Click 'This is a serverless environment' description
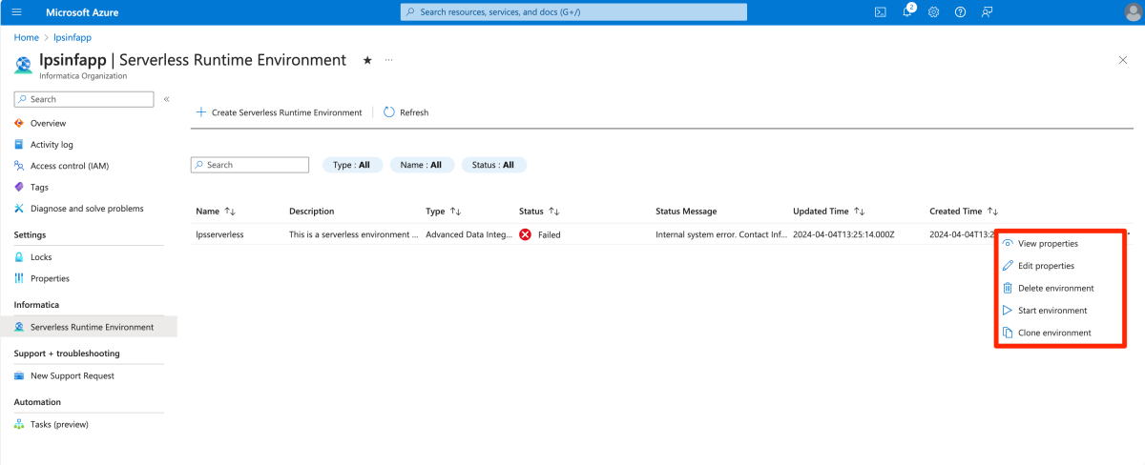Viewport: 1145px width, 465px height. point(353,234)
